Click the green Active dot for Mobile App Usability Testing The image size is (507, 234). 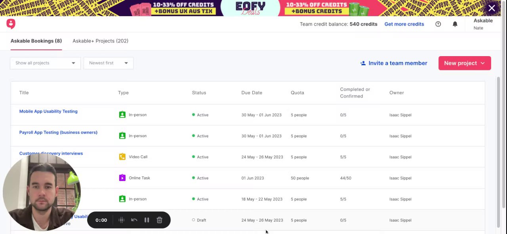[194, 115]
